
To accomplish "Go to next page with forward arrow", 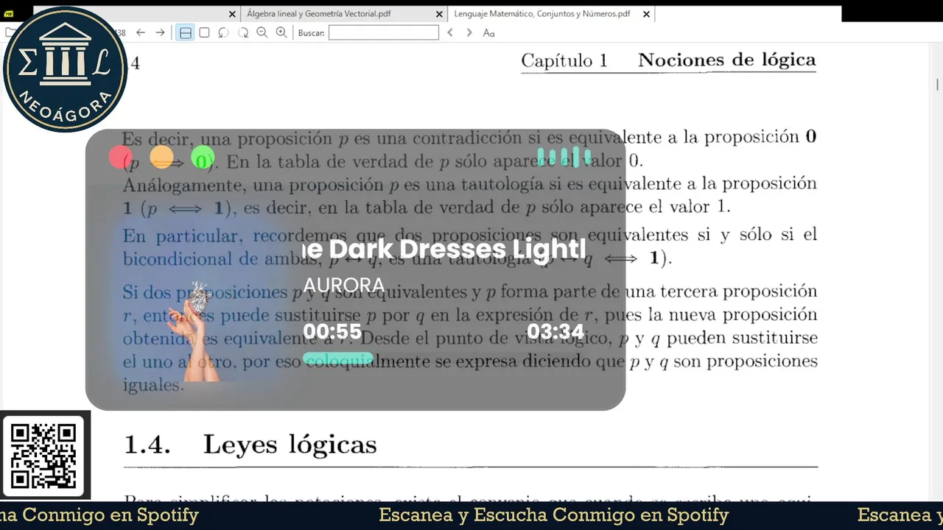I will click(160, 32).
